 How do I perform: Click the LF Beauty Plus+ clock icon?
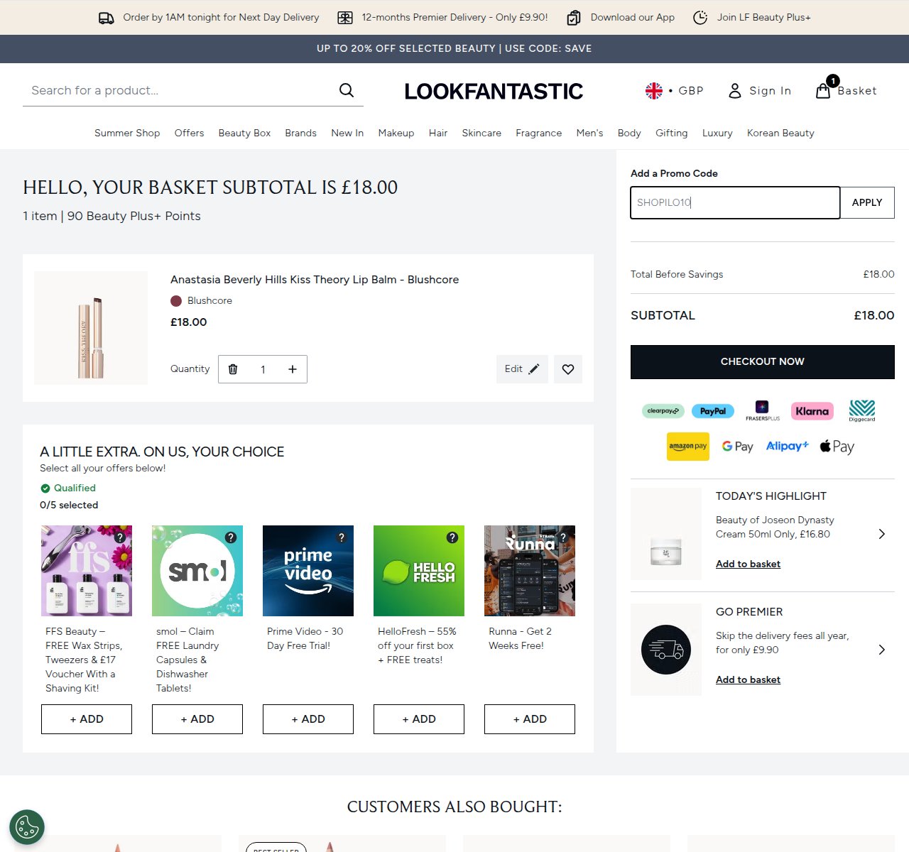(700, 18)
